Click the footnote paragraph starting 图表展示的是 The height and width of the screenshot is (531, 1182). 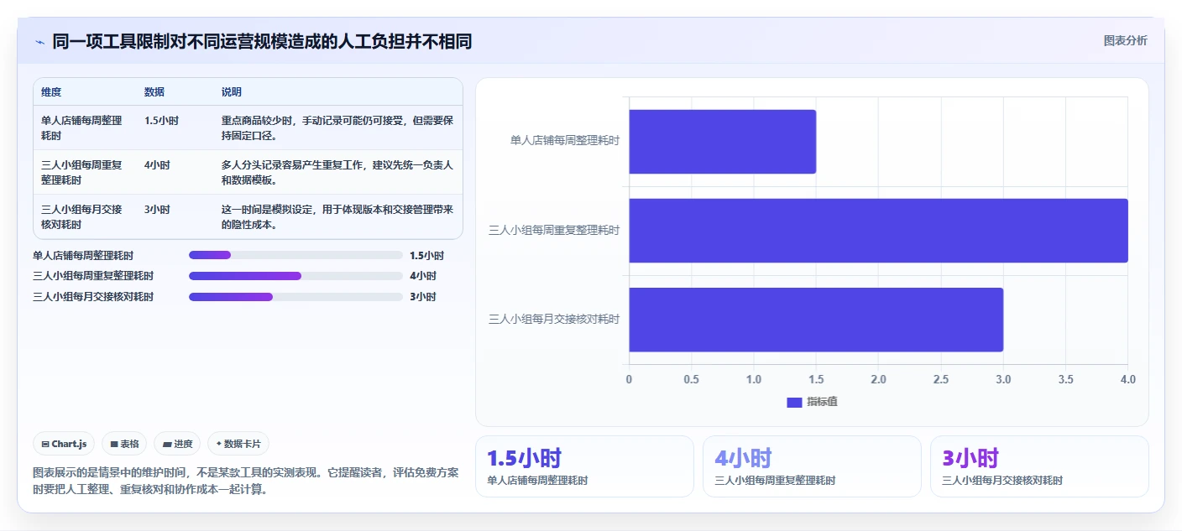pos(246,482)
